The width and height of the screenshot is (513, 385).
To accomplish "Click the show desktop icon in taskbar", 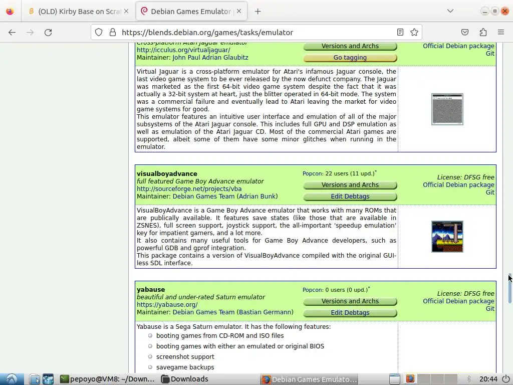I will point(395,379).
